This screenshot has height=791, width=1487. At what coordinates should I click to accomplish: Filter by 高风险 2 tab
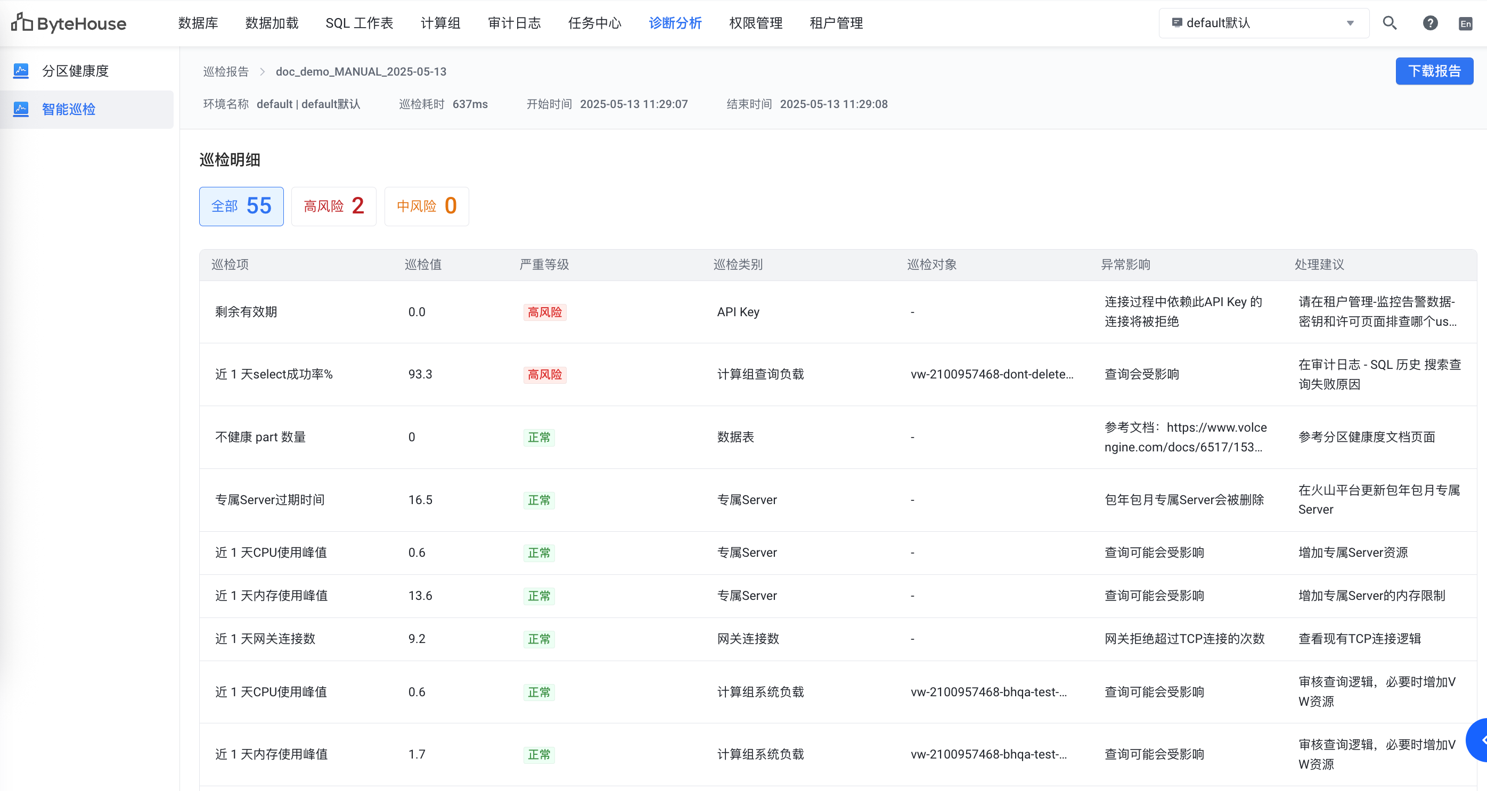coord(333,206)
